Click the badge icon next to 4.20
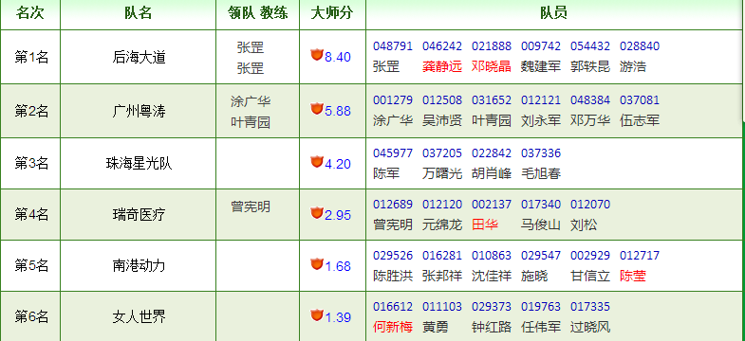Viewport: 745px width, 341px height. 317,162
